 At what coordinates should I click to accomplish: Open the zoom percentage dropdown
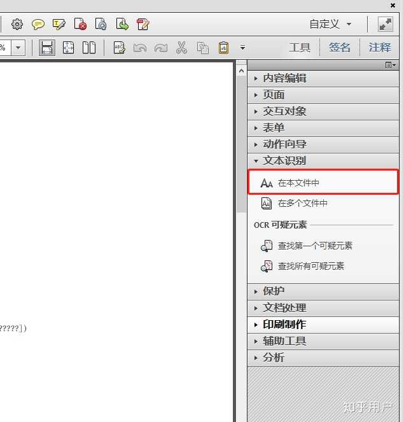coord(18,48)
